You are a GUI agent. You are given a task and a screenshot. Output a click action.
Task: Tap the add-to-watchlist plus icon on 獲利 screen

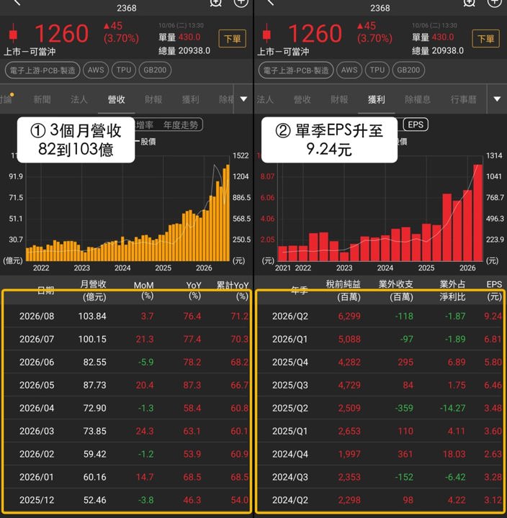pyautogui.click(x=495, y=3)
